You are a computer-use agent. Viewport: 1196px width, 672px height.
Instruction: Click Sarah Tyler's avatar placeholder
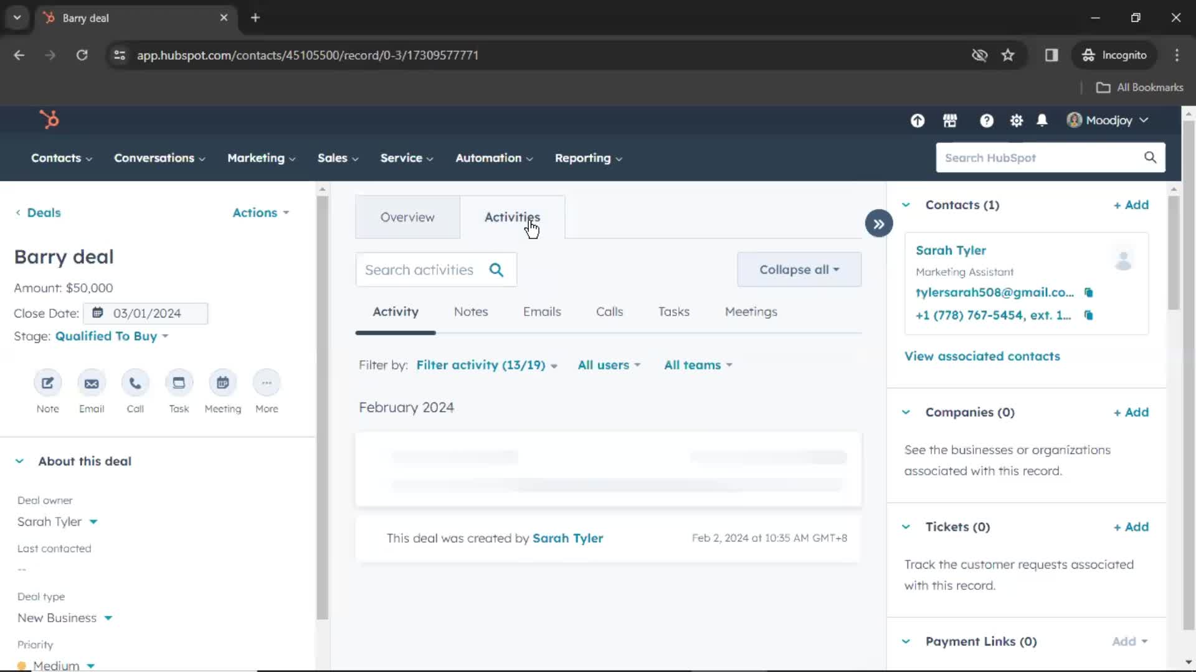[x=1123, y=260]
